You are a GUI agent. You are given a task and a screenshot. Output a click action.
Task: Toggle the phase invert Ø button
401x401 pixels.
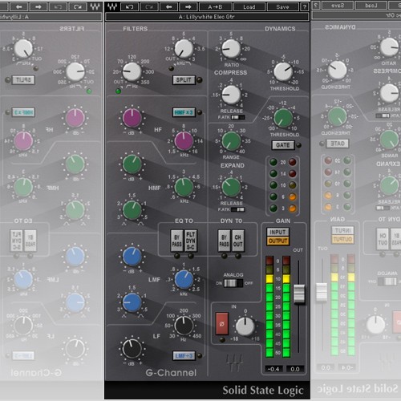pyautogui.click(x=222, y=324)
